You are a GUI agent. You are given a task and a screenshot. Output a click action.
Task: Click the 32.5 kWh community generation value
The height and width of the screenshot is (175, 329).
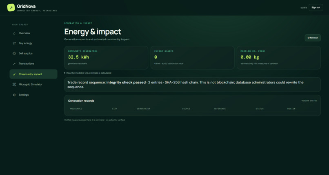pos(78,57)
